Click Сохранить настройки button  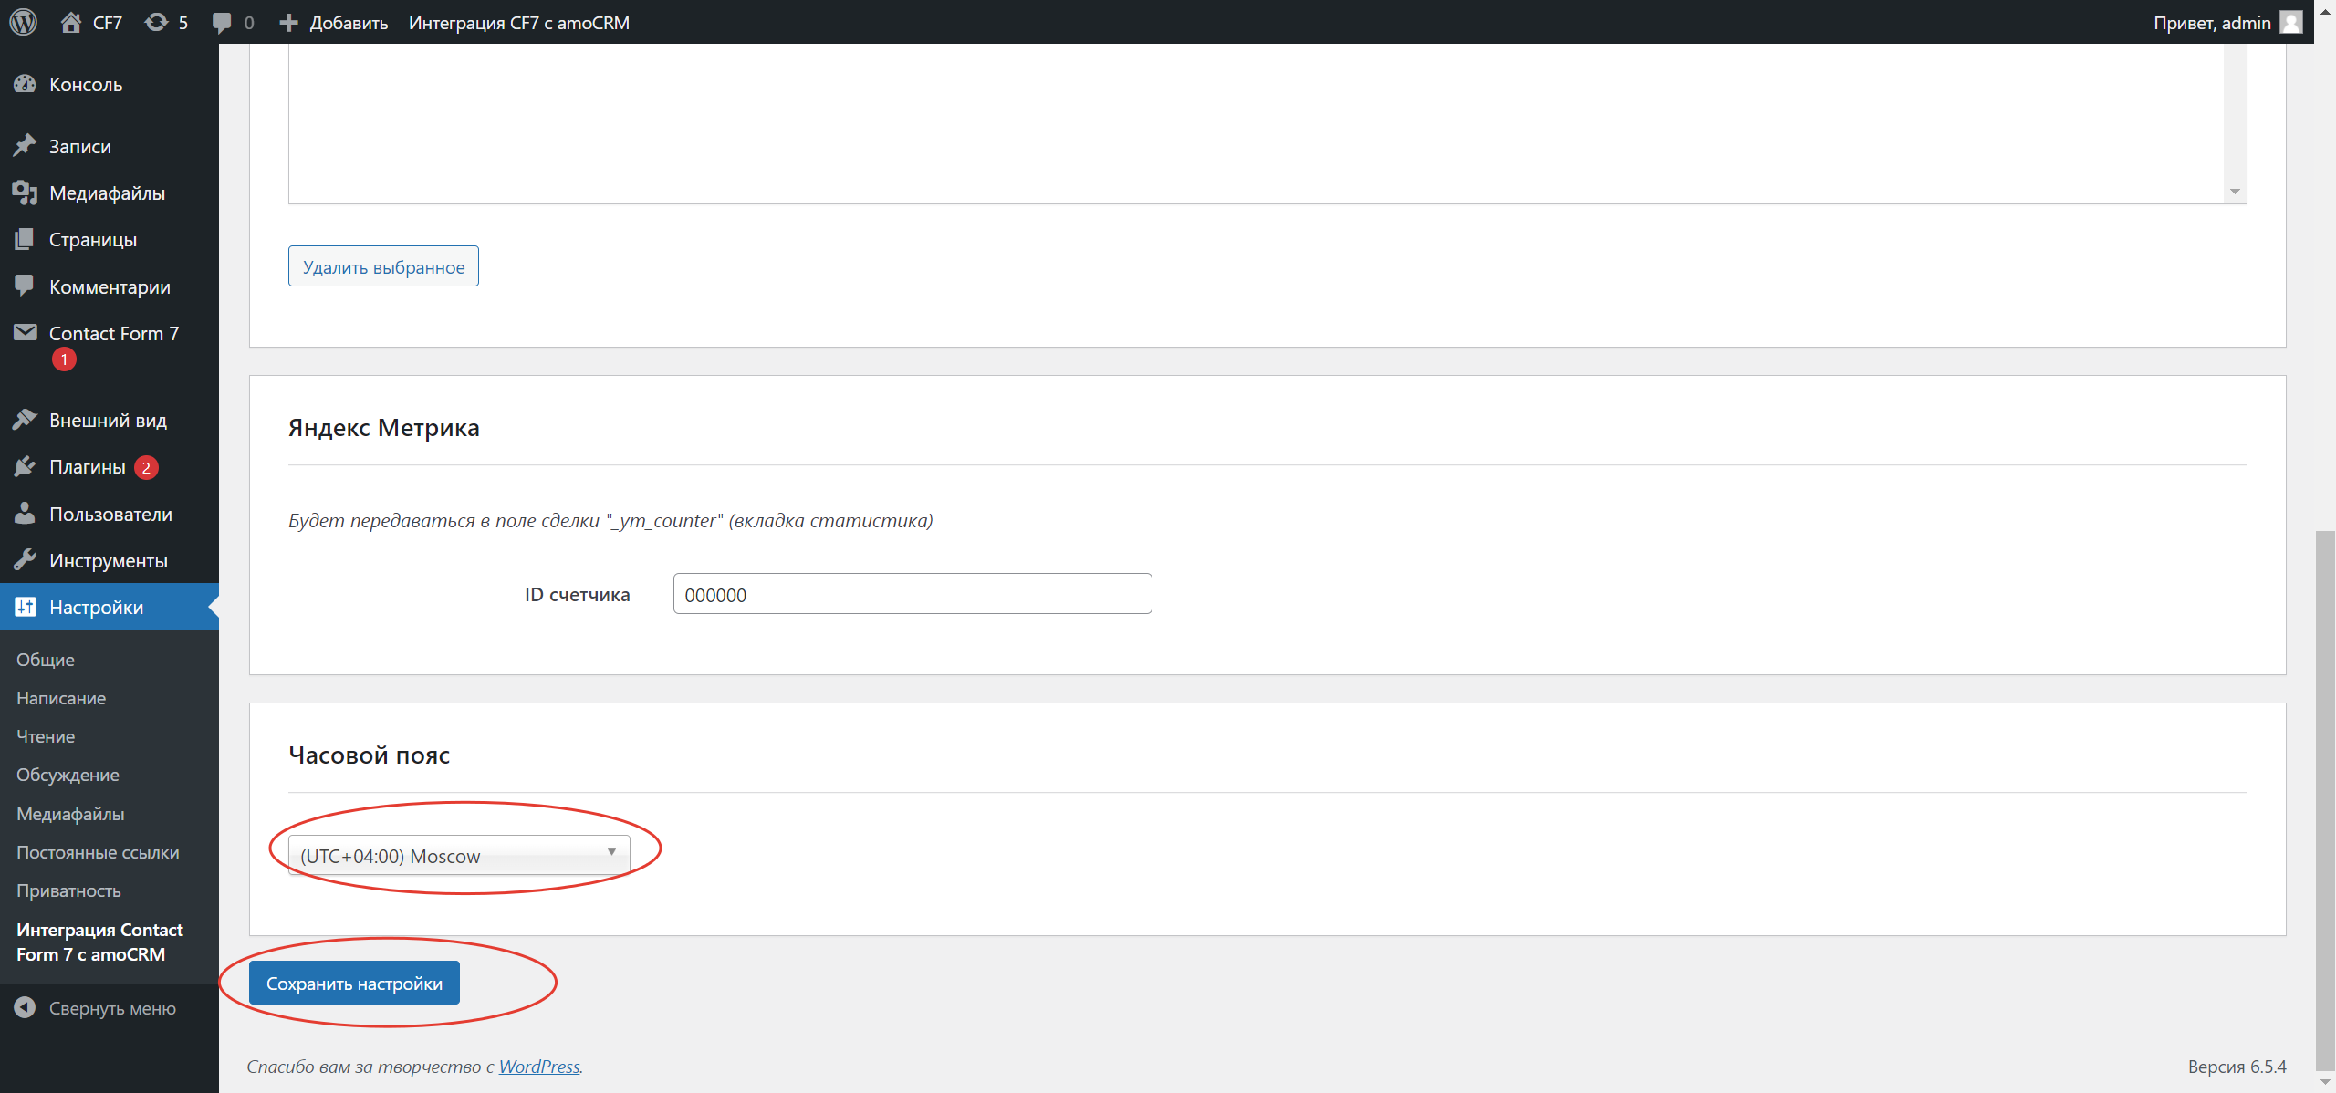(356, 983)
